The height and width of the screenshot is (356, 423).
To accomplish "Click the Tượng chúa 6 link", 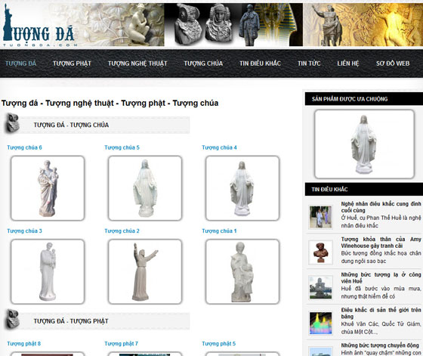I will coord(24,147).
